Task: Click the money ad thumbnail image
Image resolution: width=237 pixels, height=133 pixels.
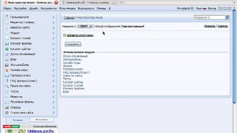Action: click(x=15, y=131)
